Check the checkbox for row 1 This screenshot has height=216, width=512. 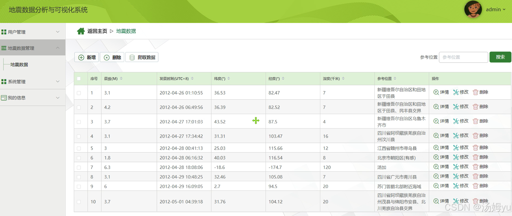pos(79,93)
